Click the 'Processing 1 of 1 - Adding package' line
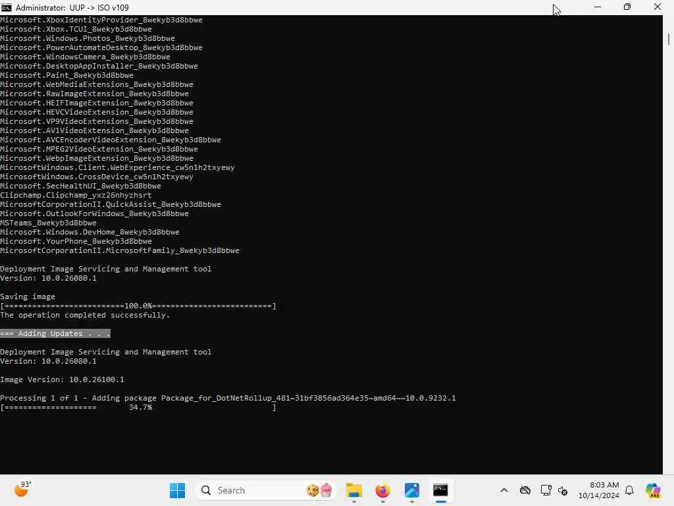Screen dimensions: 674x506 [228, 399]
